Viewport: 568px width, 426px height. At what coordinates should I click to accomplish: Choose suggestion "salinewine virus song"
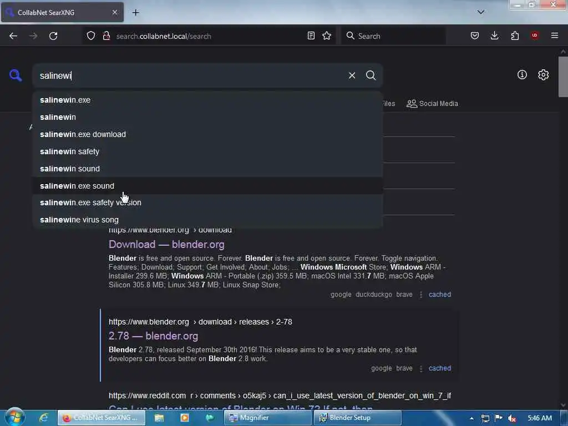(207, 220)
